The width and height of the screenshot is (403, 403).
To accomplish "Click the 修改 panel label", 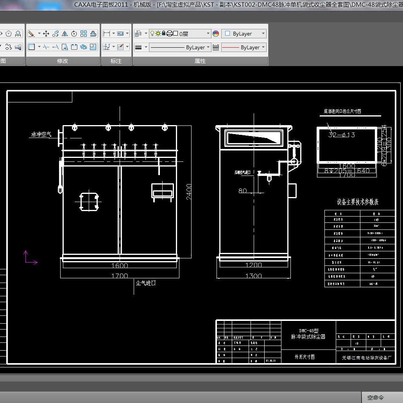I will click(x=63, y=61).
